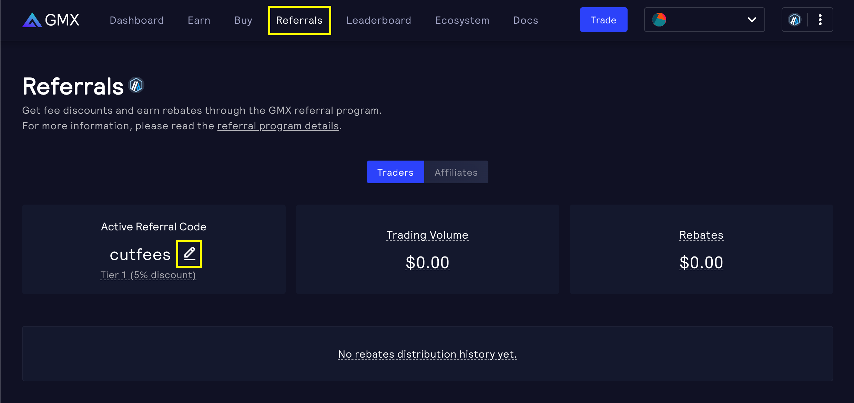Open the three-dot settings menu
Viewport: 854px width, 403px height.
point(820,20)
